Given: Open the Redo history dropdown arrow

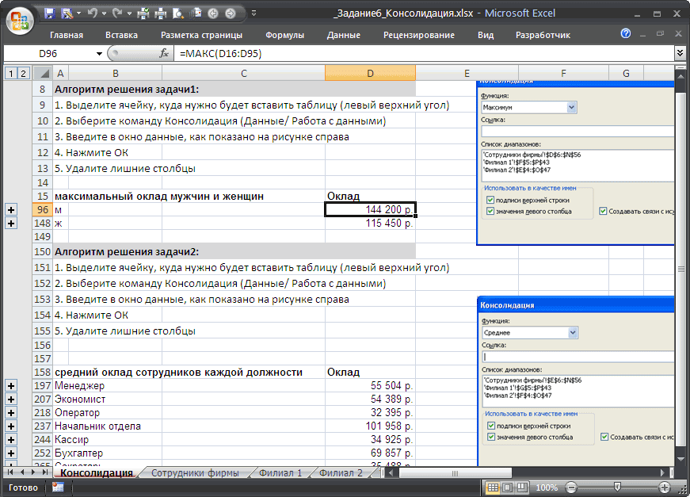Looking at the screenshot, I should click(x=129, y=13).
